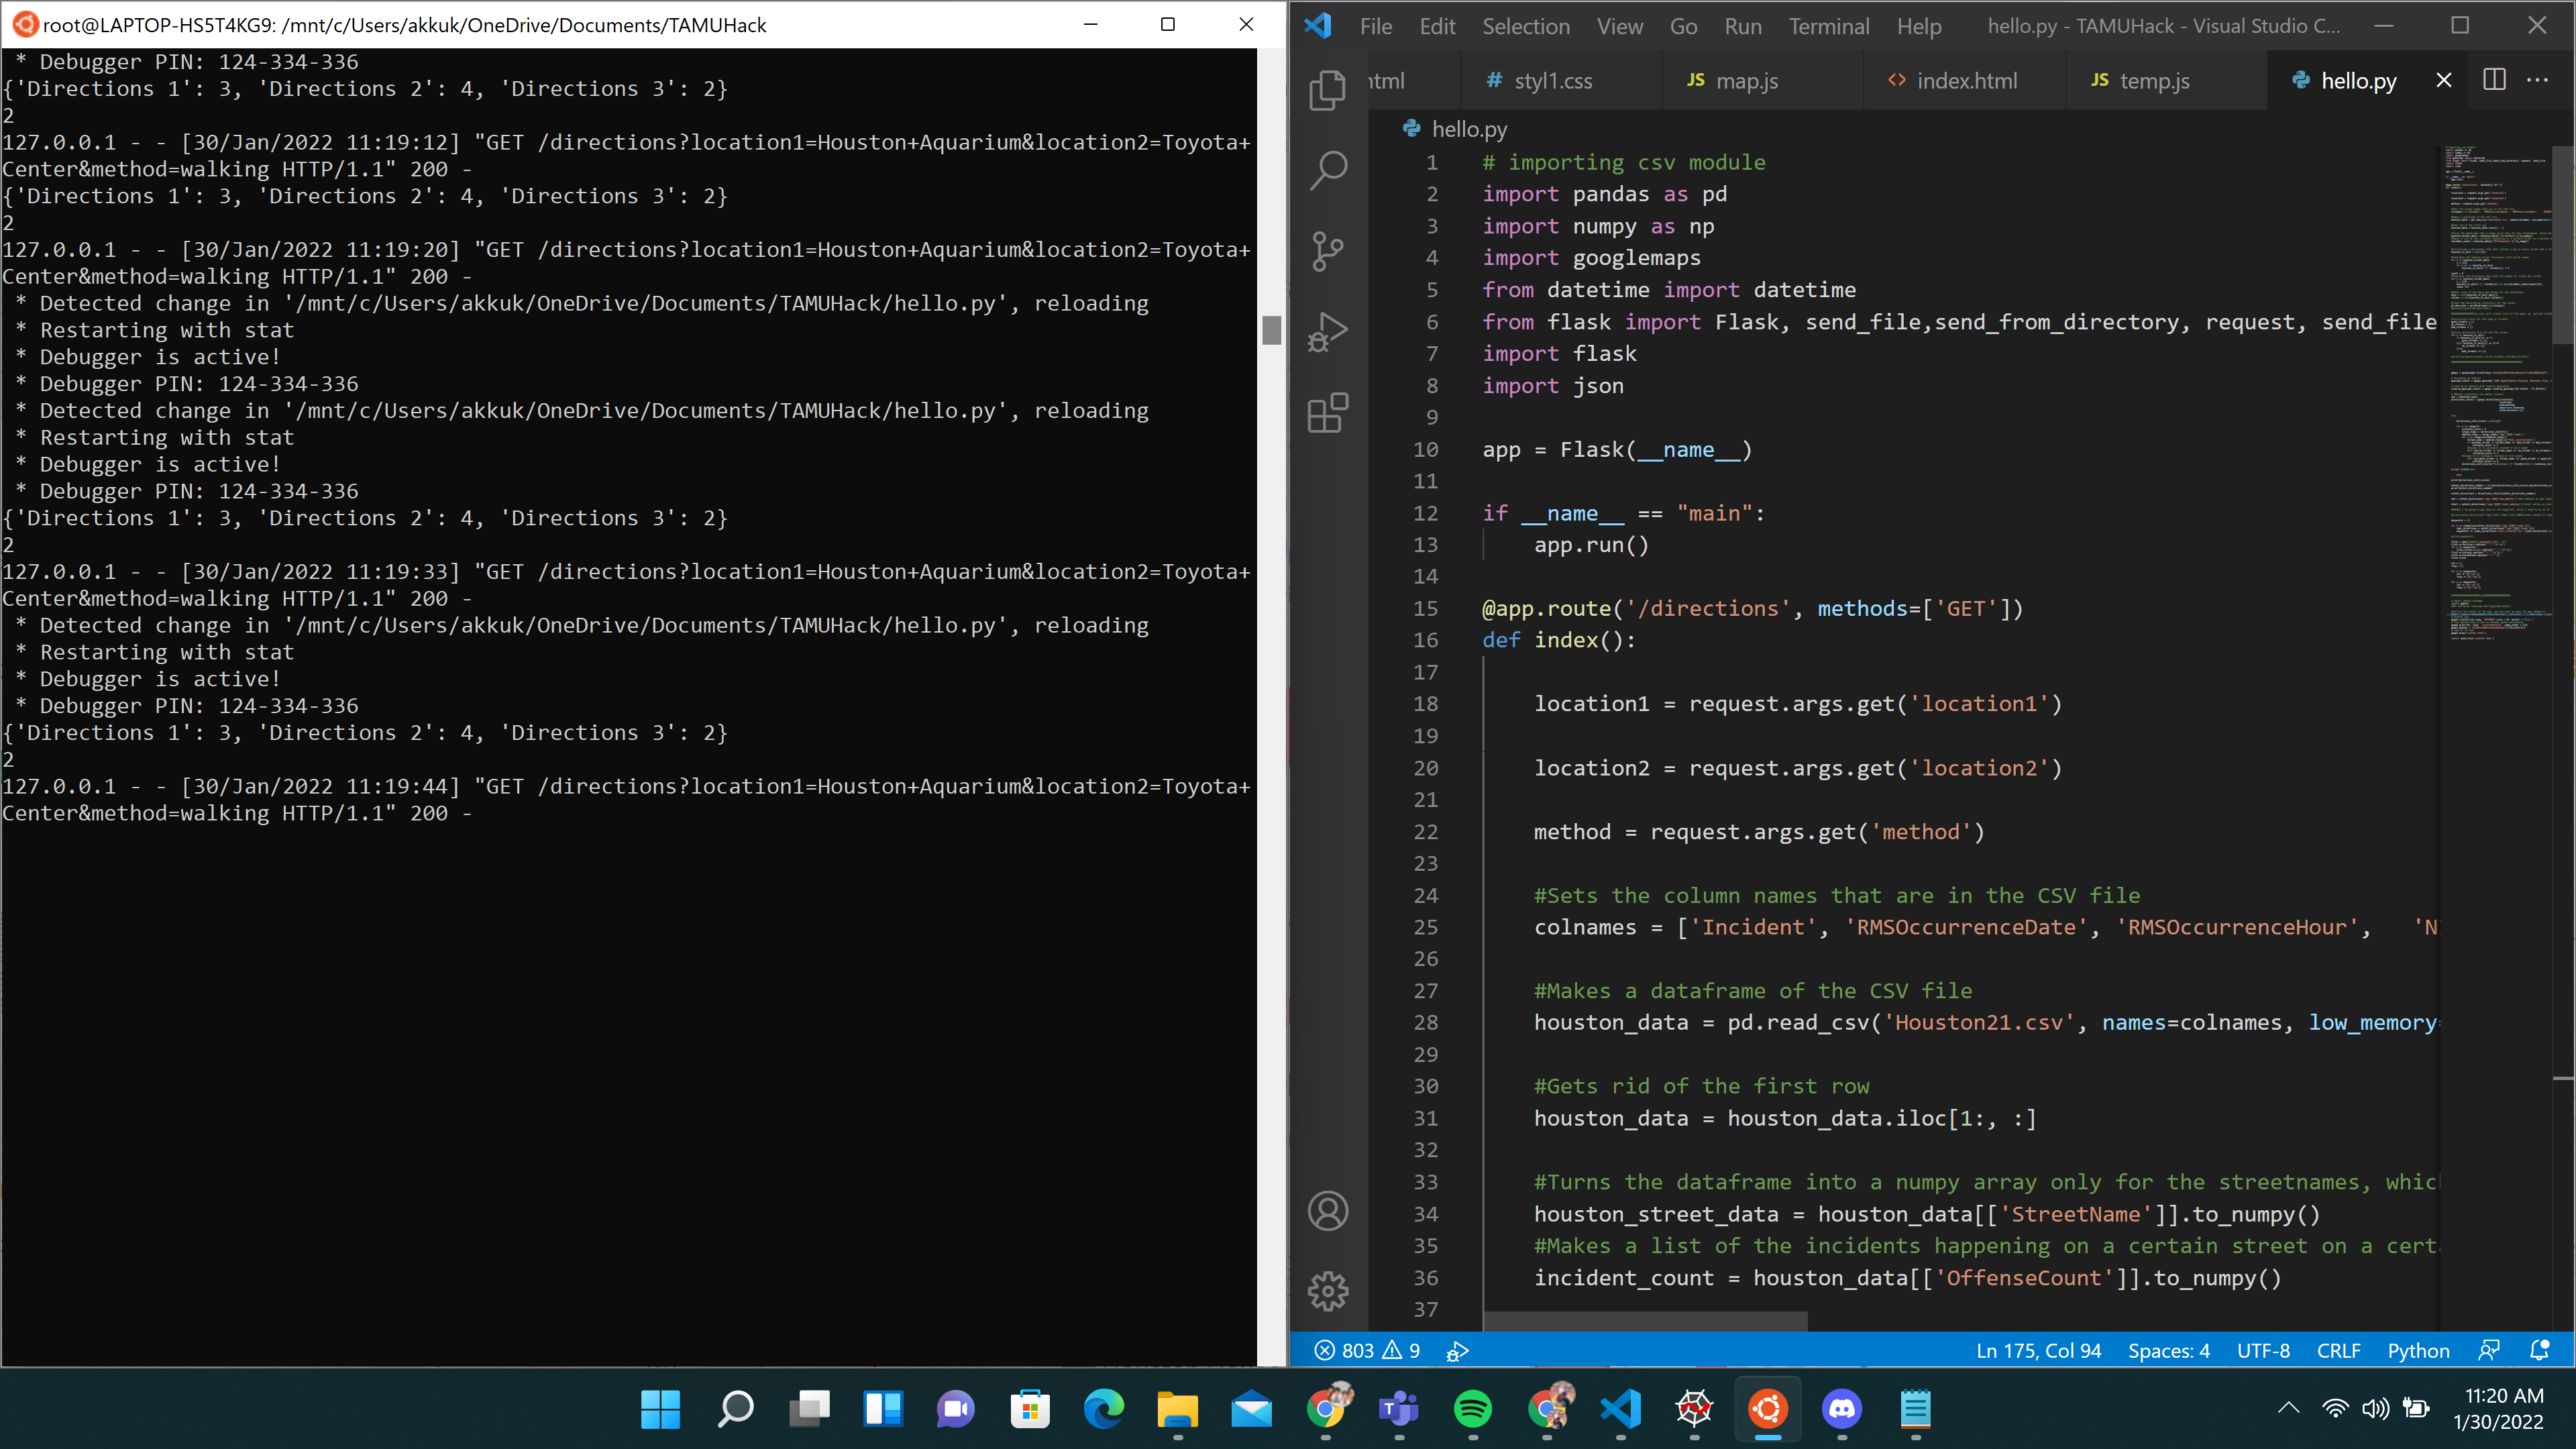Change the Python language mode selector
The width and height of the screenshot is (2576, 1449).
(x=2418, y=1350)
